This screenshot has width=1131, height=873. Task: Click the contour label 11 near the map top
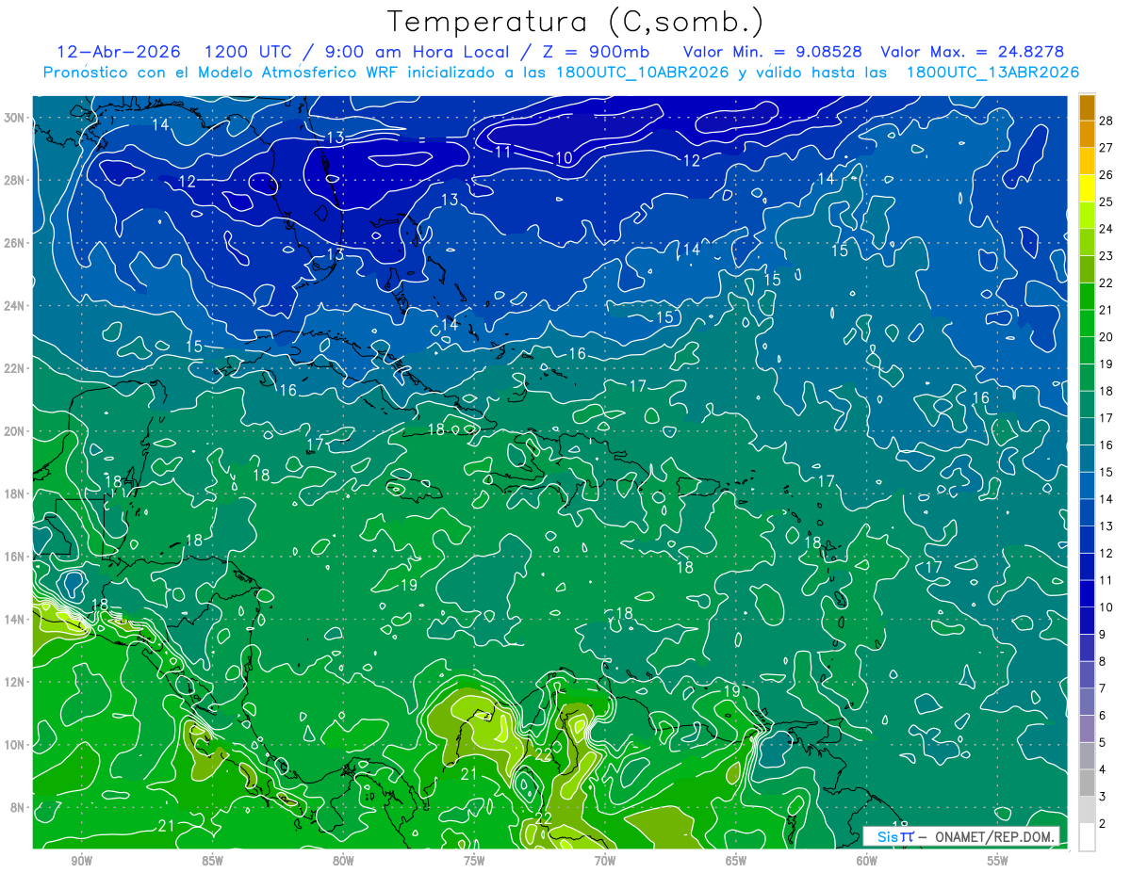[x=502, y=152]
